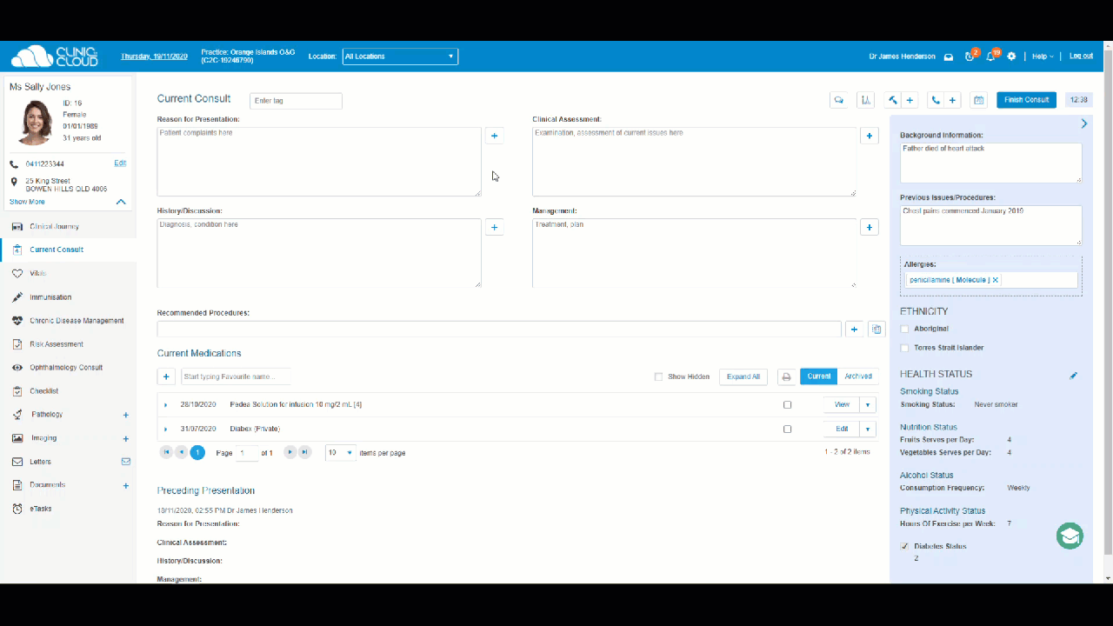Click Log out link
The height and width of the screenshot is (626, 1113).
[1081, 57]
